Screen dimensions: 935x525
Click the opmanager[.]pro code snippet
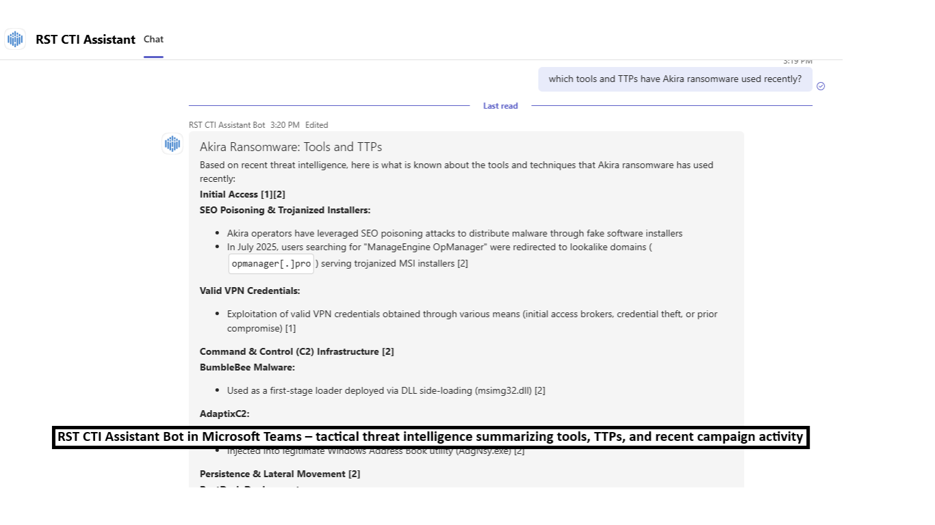click(272, 263)
